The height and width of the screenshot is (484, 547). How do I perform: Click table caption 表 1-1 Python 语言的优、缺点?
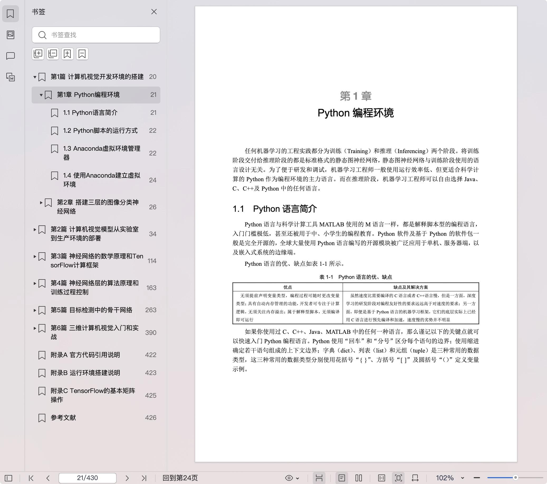click(x=356, y=277)
